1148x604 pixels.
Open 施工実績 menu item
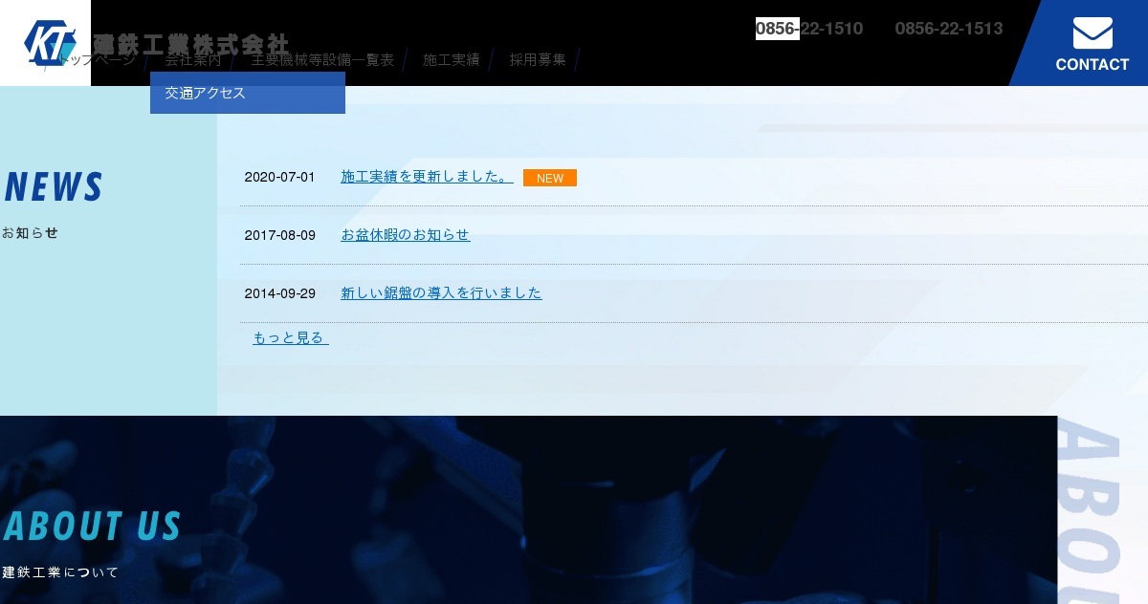(452, 59)
